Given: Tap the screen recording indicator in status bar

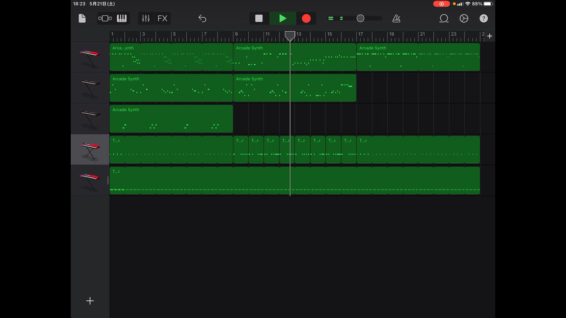Looking at the screenshot, I should (x=441, y=4).
